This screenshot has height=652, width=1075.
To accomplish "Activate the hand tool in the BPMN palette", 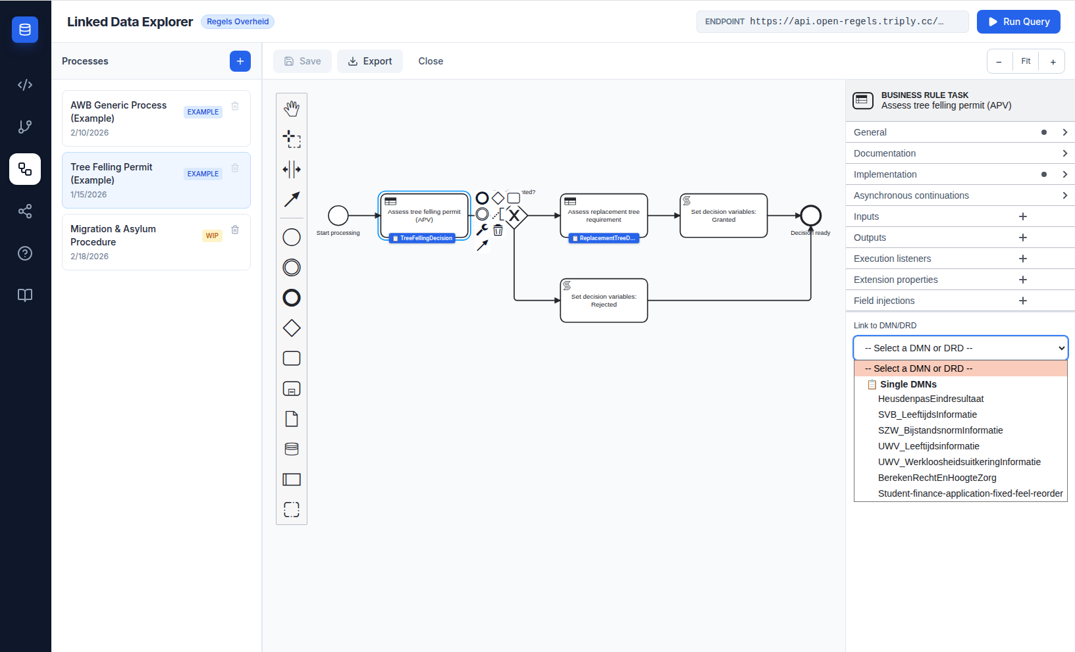I will tap(292, 107).
